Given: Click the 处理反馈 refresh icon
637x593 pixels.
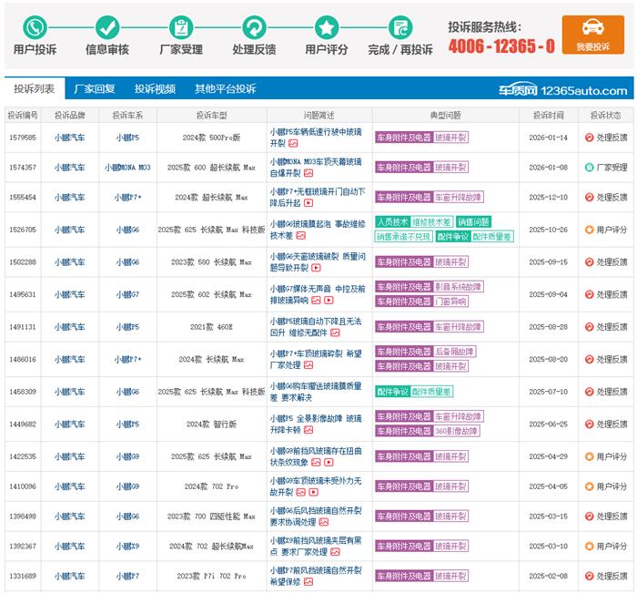Looking at the screenshot, I should click(x=254, y=26).
